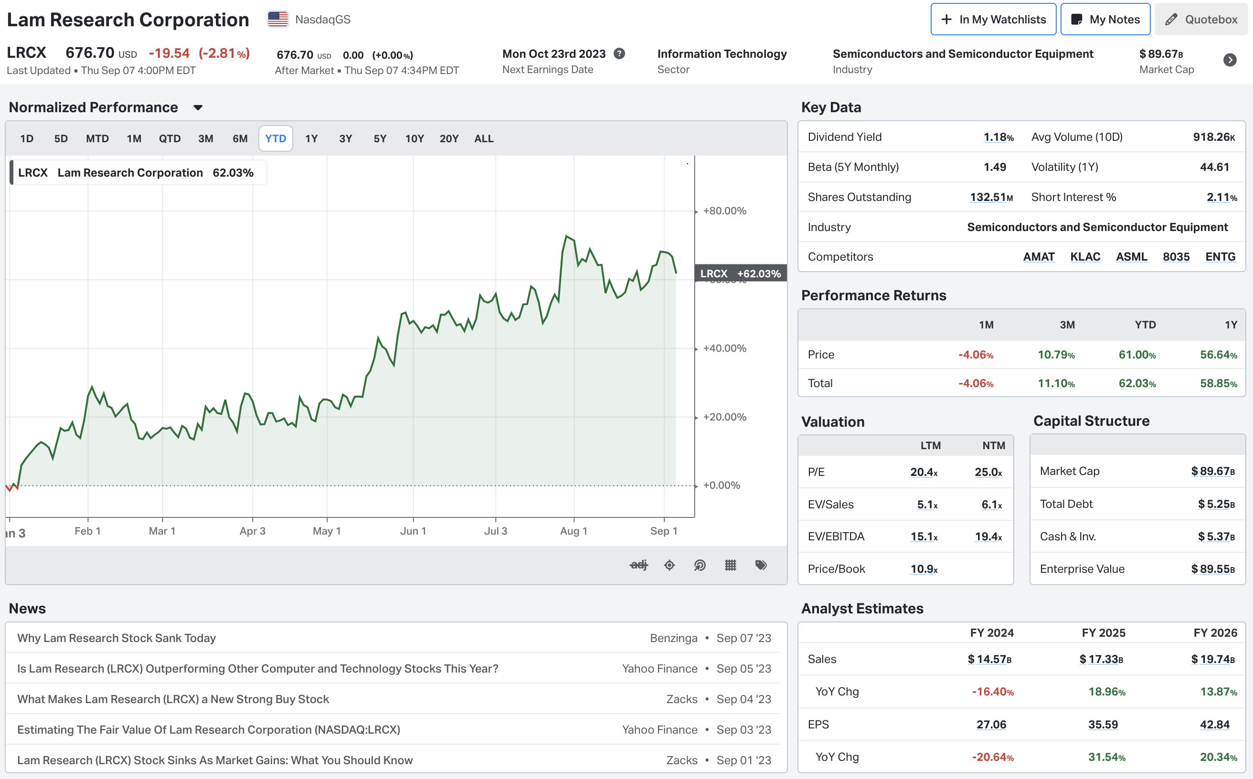Viewport: 1253px width, 779px height.
Task: Click Shares Outstanding value 132.51M
Action: 991,197
